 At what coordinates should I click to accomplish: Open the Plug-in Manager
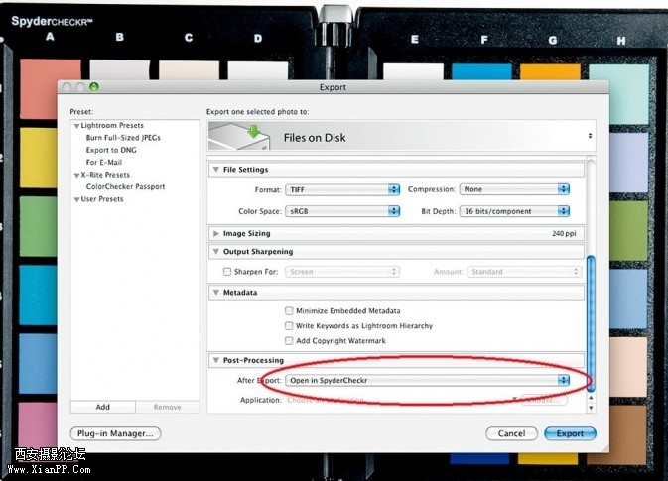click(115, 433)
